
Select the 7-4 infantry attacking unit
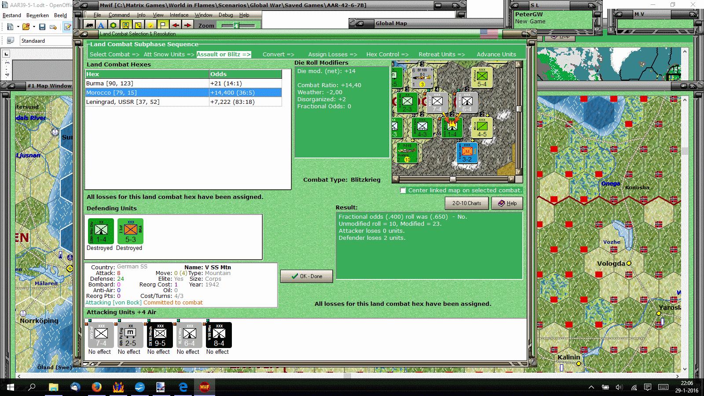pyautogui.click(x=101, y=335)
